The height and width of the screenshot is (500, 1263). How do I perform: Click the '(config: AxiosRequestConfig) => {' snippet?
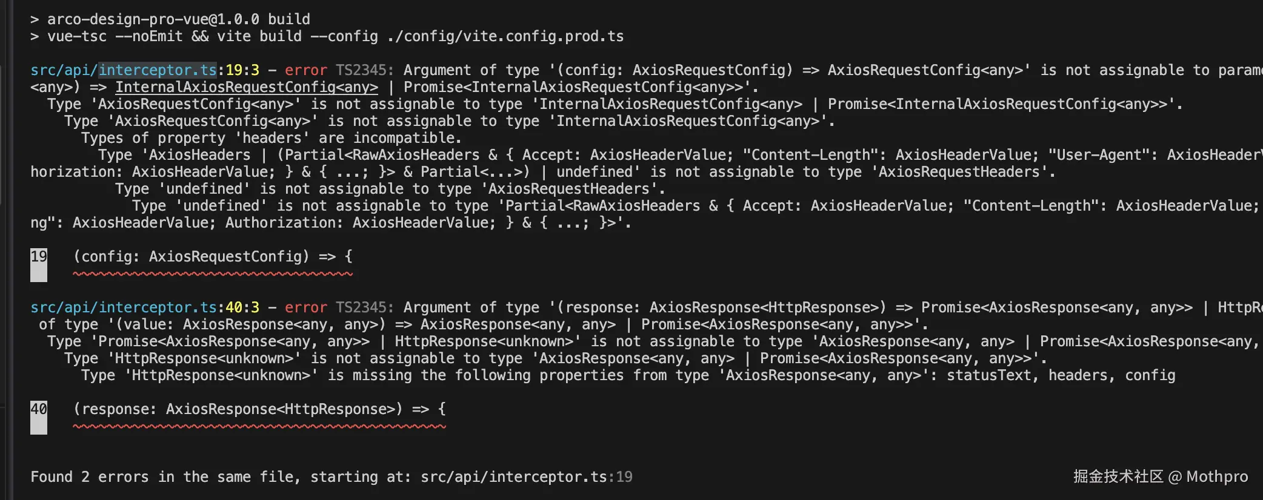[213, 257]
